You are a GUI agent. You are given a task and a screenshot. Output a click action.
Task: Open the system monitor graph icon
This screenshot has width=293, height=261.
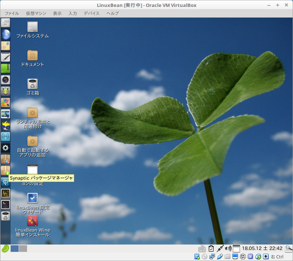(x=5, y=193)
